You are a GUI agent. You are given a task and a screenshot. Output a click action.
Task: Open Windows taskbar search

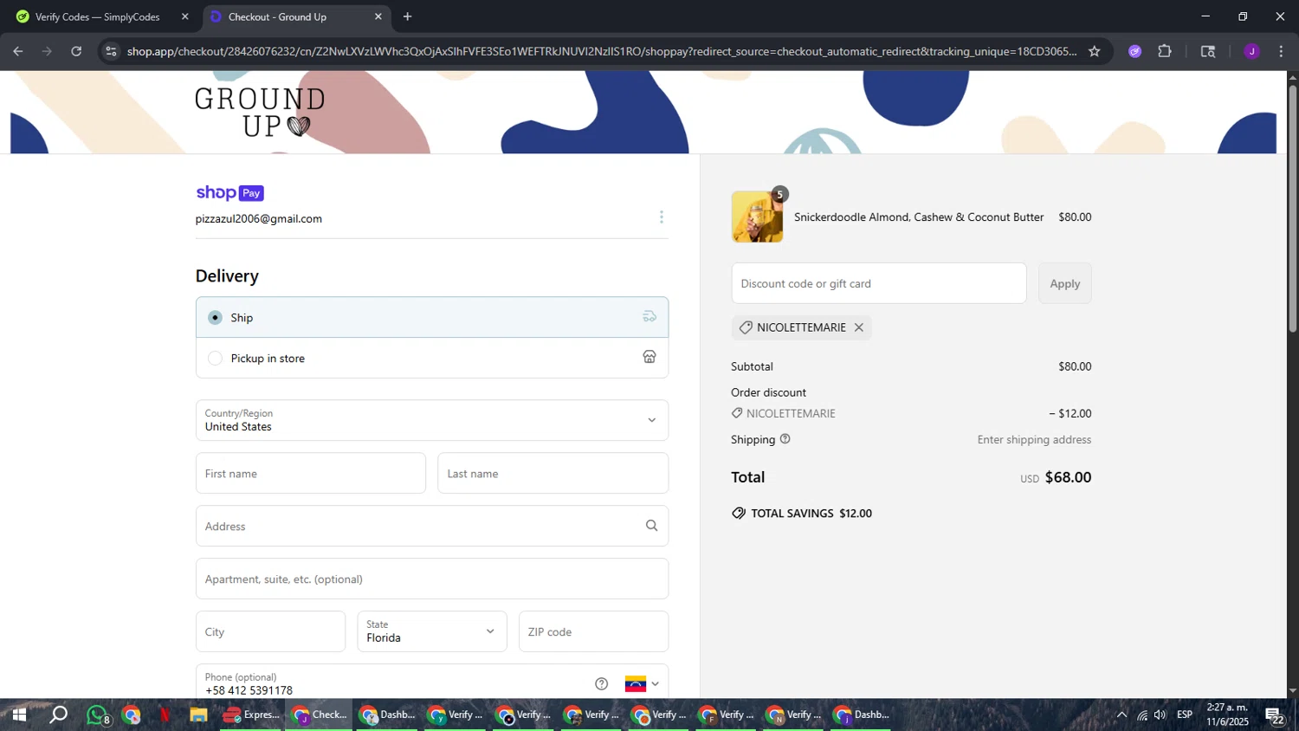pyautogui.click(x=58, y=715)
